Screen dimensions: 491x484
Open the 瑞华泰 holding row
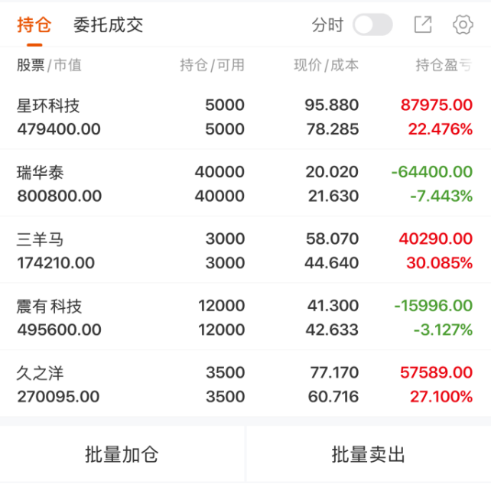[x=245, y=184]
